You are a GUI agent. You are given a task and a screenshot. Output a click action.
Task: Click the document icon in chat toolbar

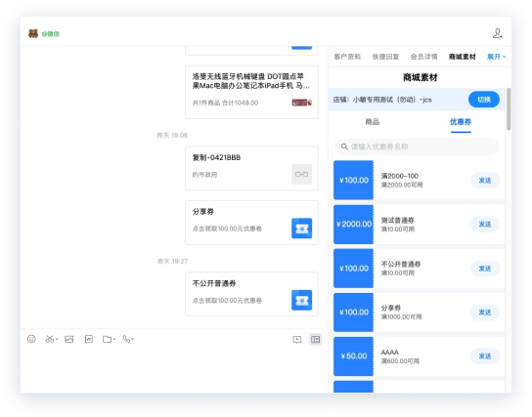click(89, 339)
